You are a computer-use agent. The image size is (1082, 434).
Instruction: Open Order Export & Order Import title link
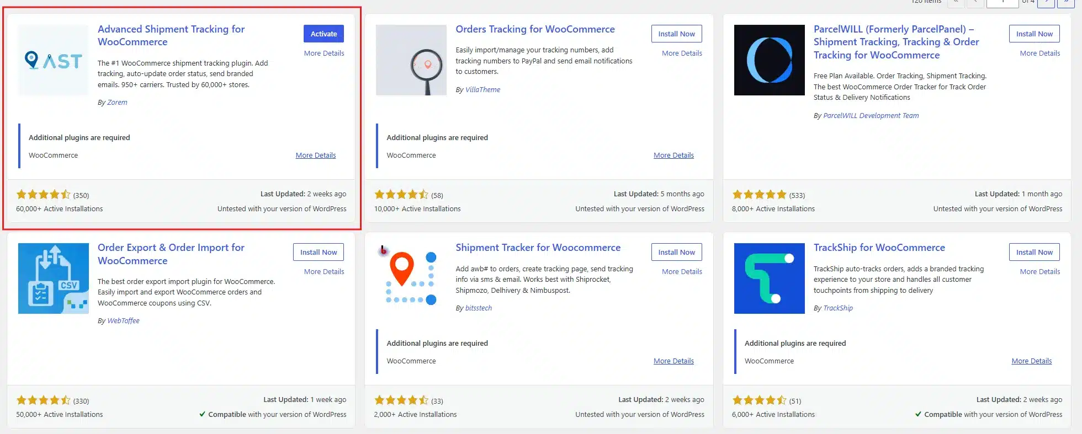coord(171,254)
